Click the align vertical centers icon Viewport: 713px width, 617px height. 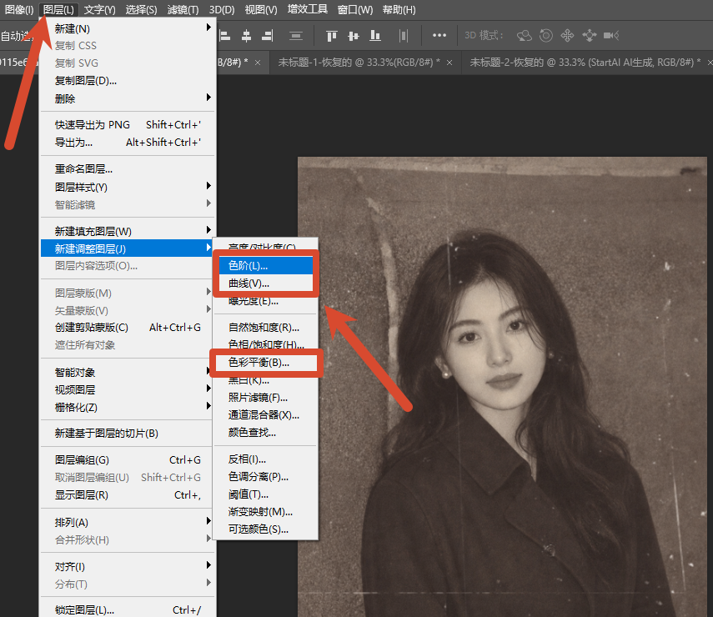354,36
